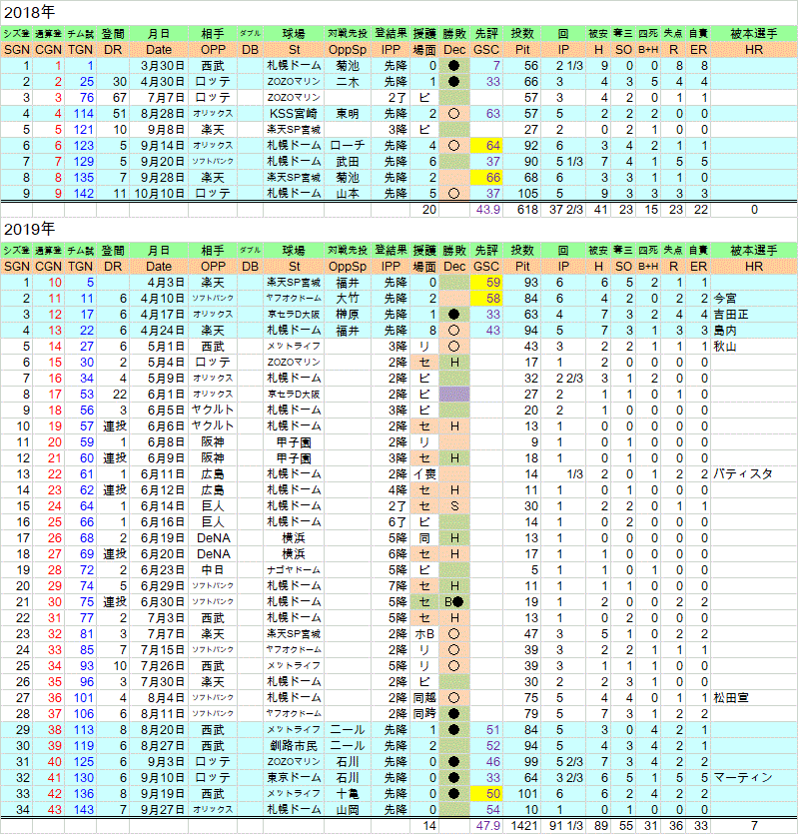Click the ナゴヤドーム stadium cell
798x834 pixels.
(x=294, y=569)
